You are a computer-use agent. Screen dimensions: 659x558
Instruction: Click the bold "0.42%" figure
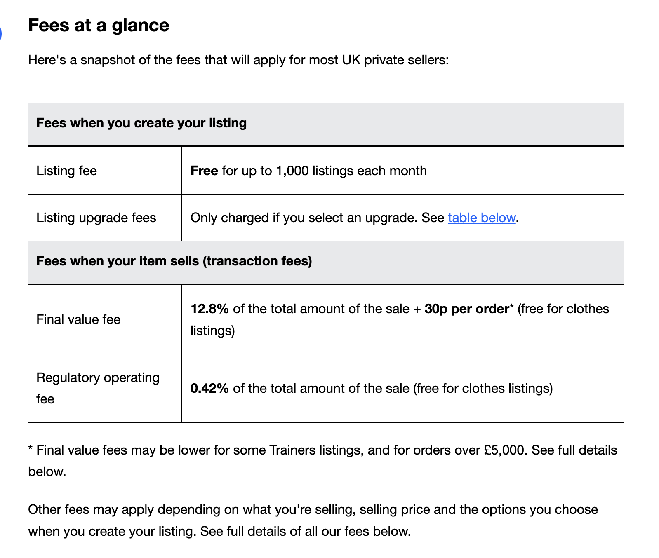(209, 388)
